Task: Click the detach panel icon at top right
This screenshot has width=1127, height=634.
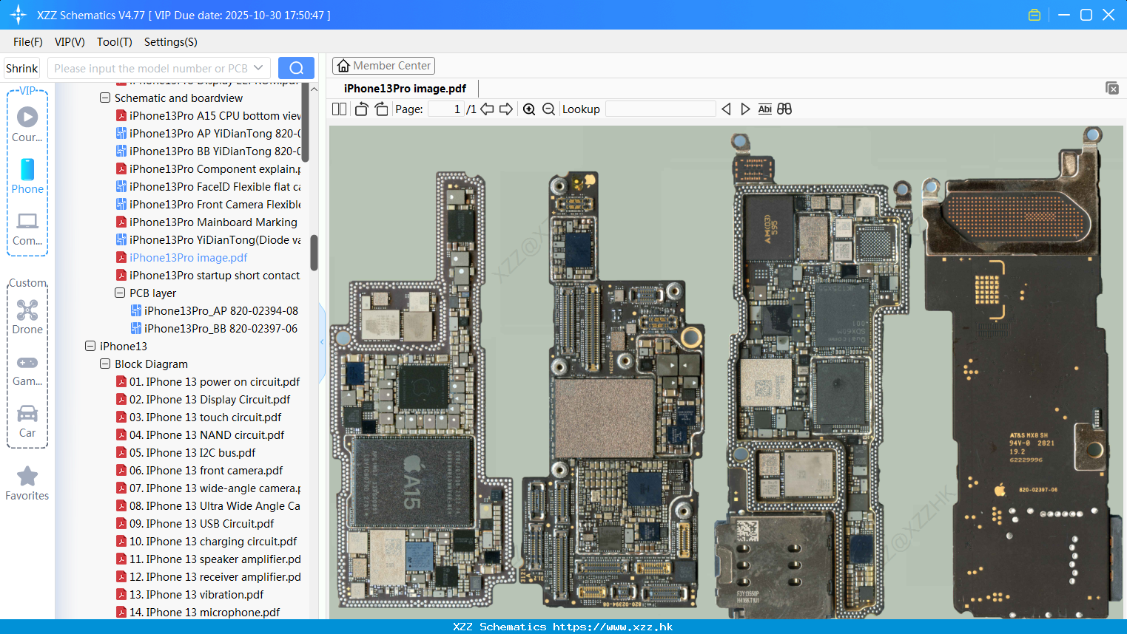Action: (x=1112, y=88)
